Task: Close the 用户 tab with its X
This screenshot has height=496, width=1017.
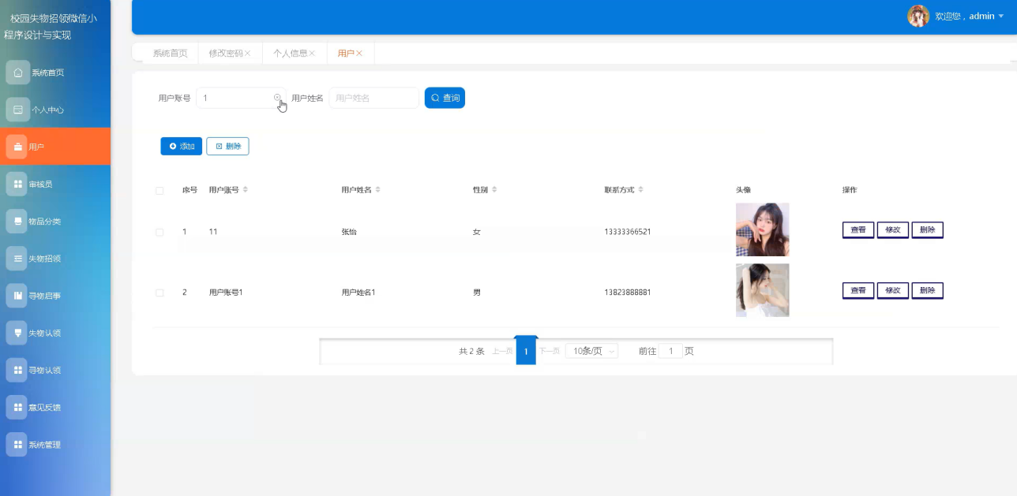Action: point(359,54)
